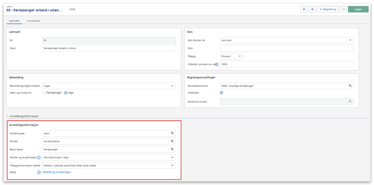This screenshot has height=185, width=374.
Task: Open the Behandlingsregel skattetrekk dropdown
Action: [x=109, y=86]
